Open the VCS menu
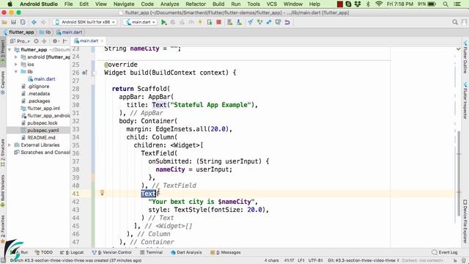 (272, 4)
